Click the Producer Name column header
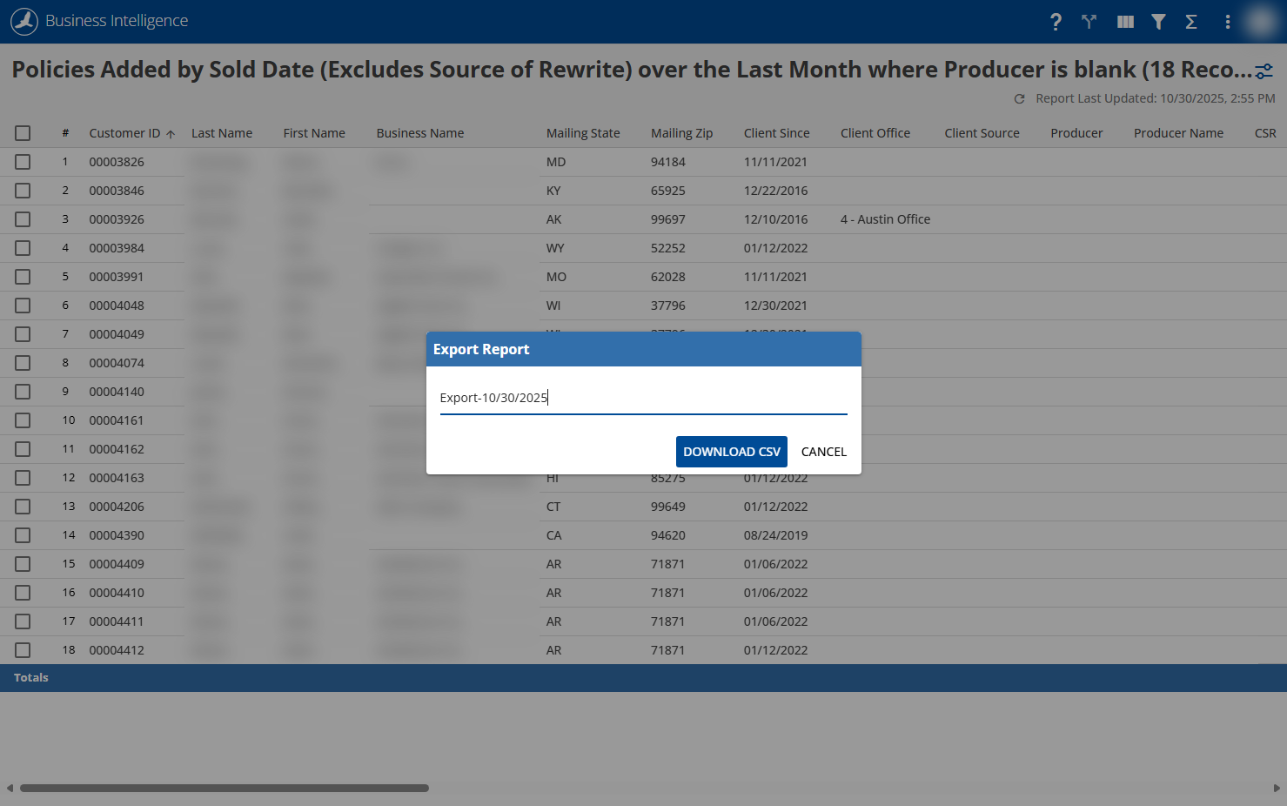This screenshot has height=806, width=1287. coord(1179,133)
